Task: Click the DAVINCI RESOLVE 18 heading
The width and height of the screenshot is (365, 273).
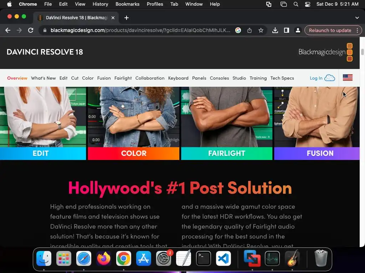Action: tap(45, 52)
